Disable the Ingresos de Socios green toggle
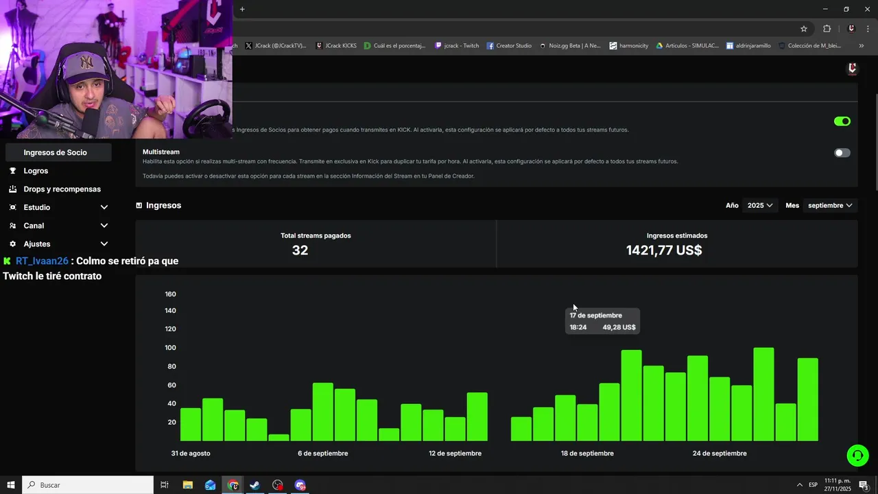Screen dimensions: 878x494 [842, 121]
